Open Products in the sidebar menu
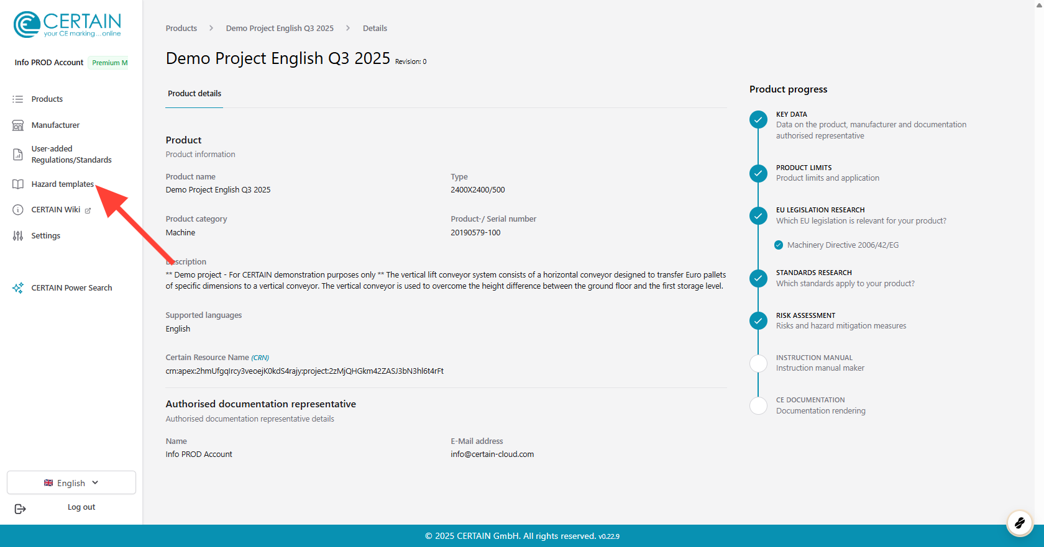The image size is (1044, 547). tap(47, 99)
